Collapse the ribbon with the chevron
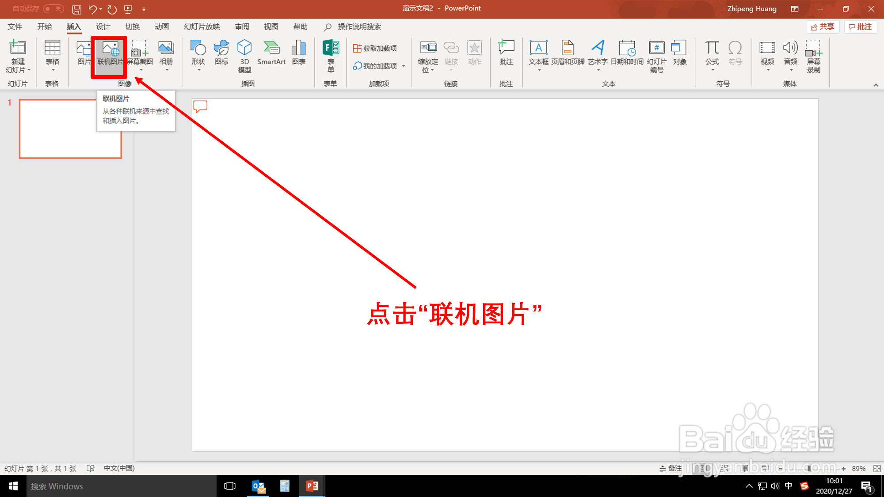884x497 pixels. point(876,85)
